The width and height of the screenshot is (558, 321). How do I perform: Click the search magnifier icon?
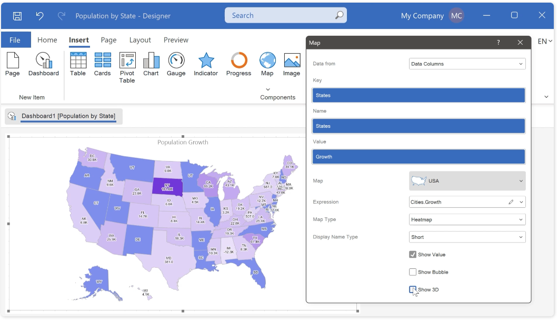click(339, 15)
